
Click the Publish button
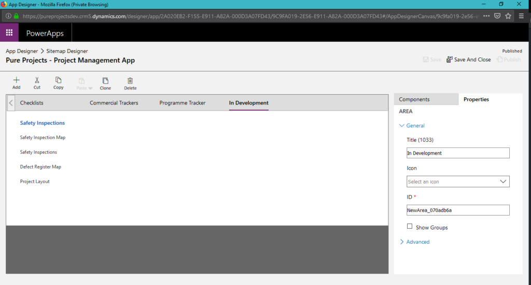pyautogui.click(x=509, y=59)
